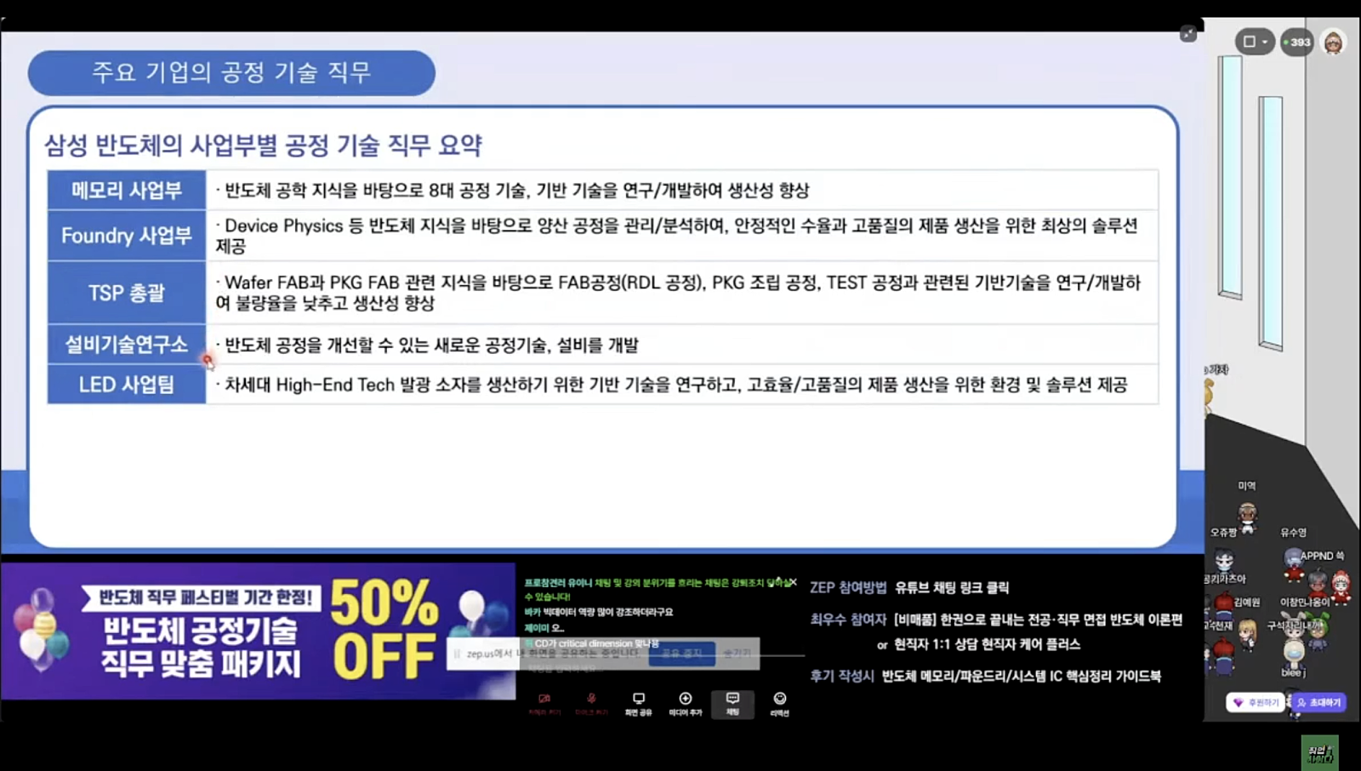Click the blee j avatar character
1361x771 pixels.
click(x=1293, y=654)
